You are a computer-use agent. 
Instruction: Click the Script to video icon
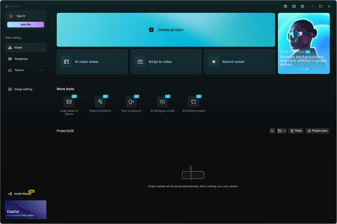coord(140,62)
